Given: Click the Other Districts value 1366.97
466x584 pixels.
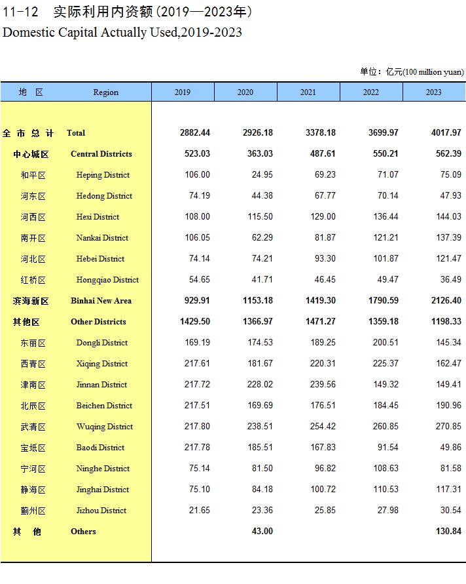Looking at the screenshot, I should pos(258,321).
